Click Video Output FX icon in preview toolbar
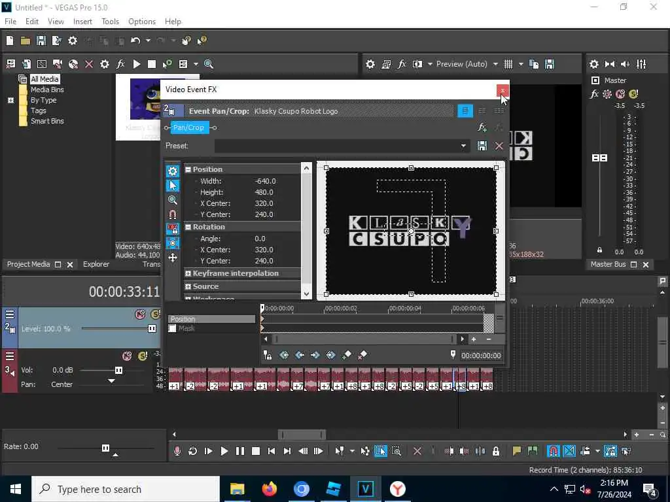 [x=402, y=64]
